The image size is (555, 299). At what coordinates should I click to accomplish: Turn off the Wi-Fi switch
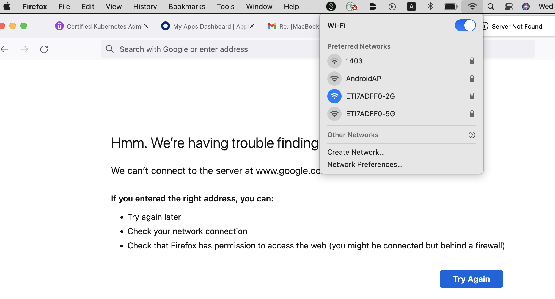pos(465,26)
